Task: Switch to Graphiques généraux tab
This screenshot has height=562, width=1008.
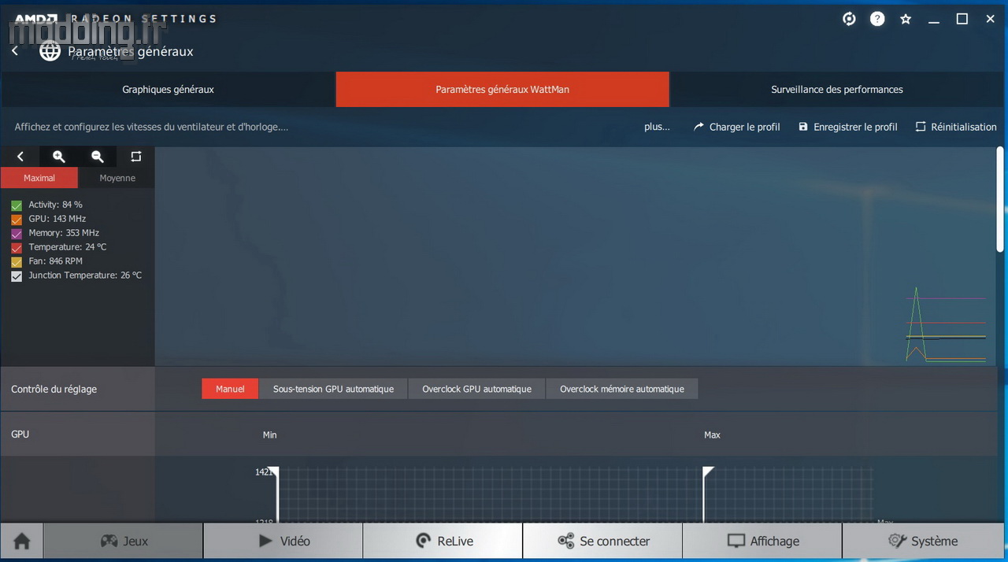Action: click(x=168, y=90)
